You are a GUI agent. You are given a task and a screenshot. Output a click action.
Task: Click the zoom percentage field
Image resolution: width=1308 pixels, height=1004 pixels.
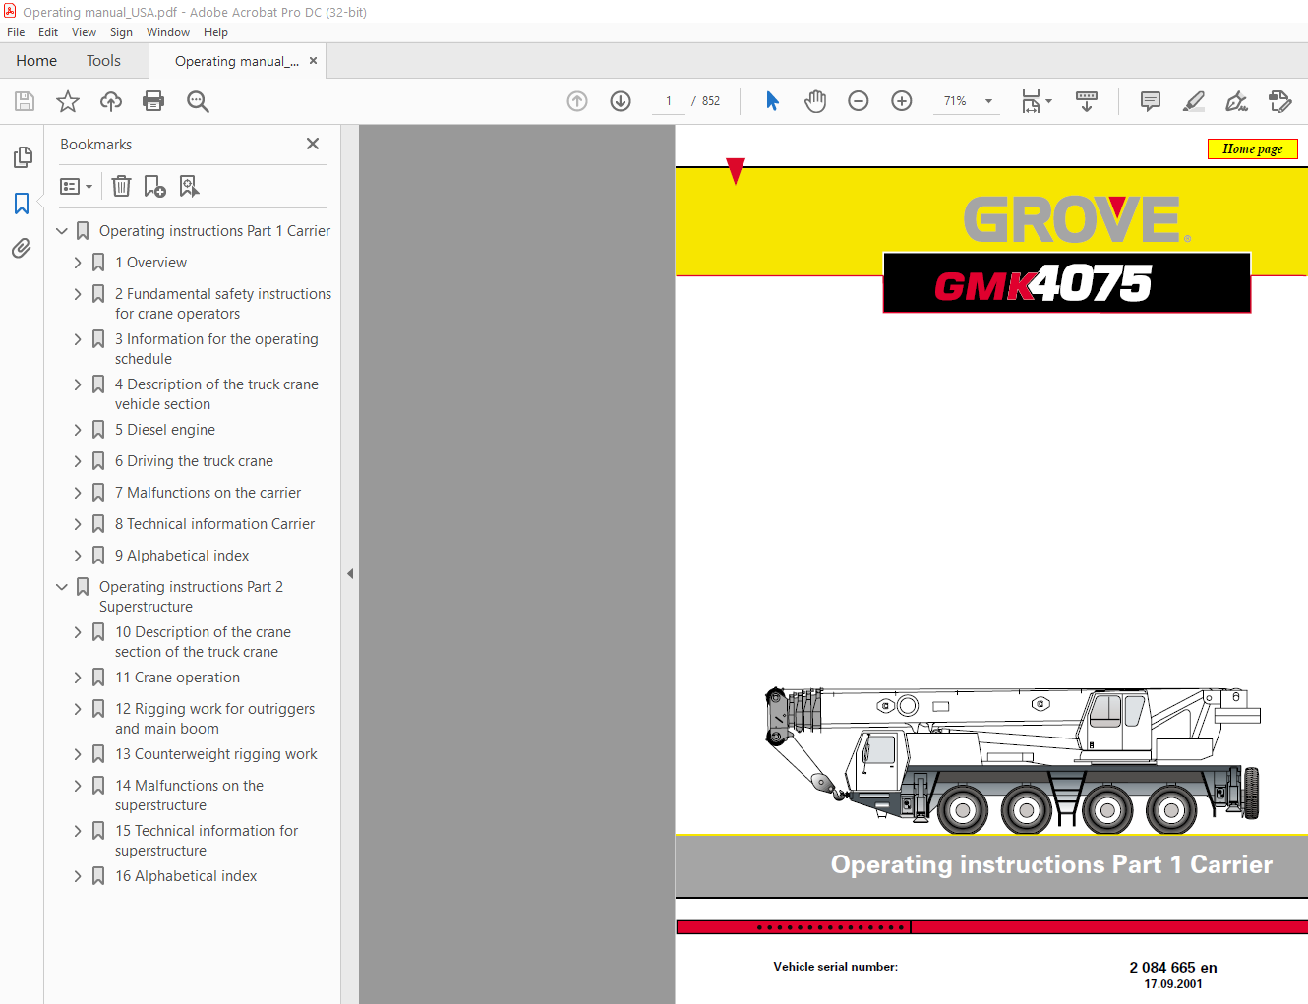click(x=955, y=101)
